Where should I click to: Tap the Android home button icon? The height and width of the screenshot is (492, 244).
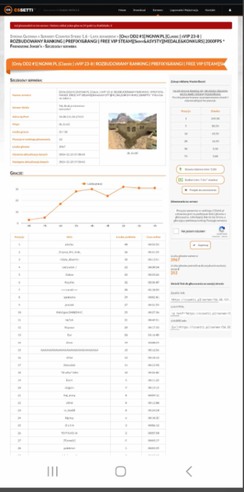pos(121,471)
